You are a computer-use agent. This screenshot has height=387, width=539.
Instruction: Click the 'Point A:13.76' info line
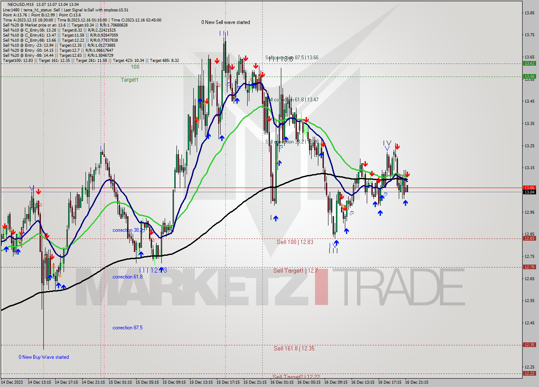click(42, 15)
